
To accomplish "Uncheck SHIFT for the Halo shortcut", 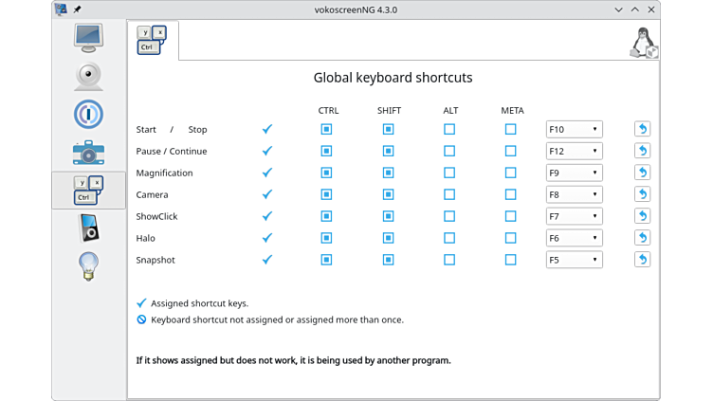I will click(x=388, y=238).
